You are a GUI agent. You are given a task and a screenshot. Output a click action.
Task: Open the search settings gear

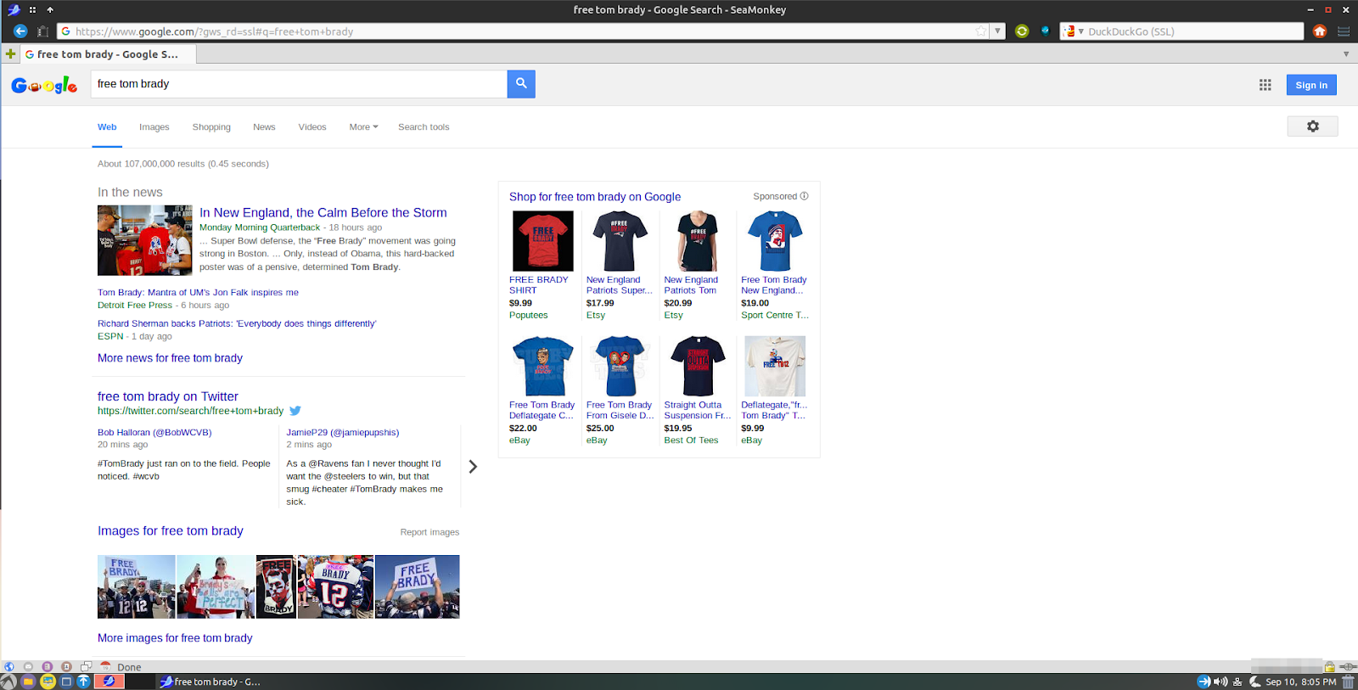tap(1312, 126)
